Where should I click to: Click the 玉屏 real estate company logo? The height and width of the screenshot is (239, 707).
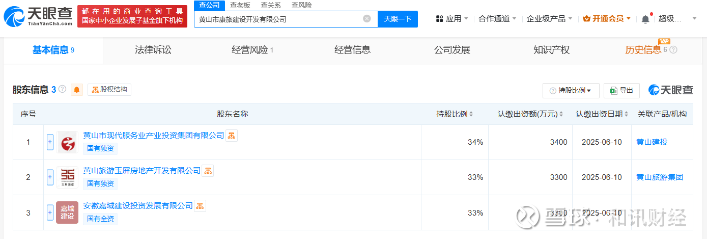[x=67, y=177]
